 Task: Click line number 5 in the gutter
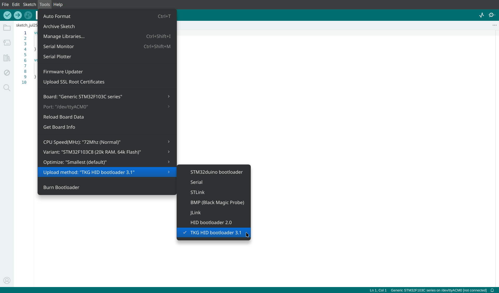(25, 55)
